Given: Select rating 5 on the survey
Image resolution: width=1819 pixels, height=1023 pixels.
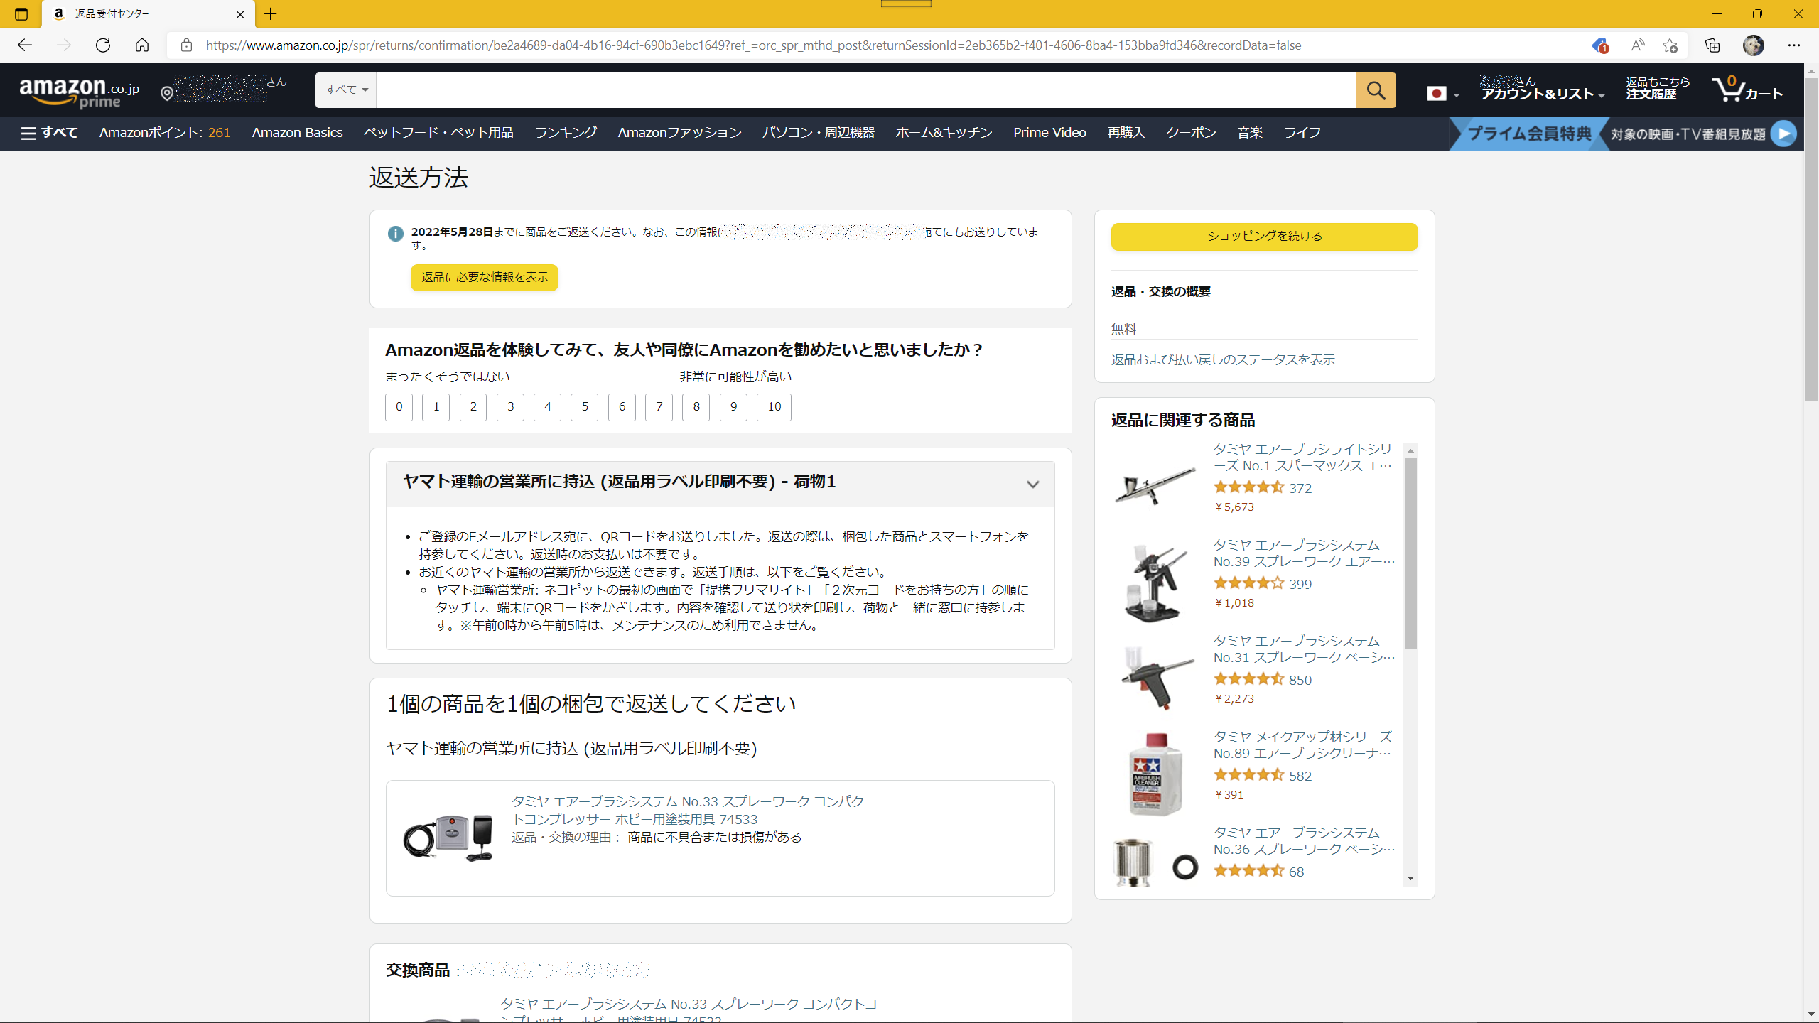Looking at the screenshot, I should coord(585,407).
